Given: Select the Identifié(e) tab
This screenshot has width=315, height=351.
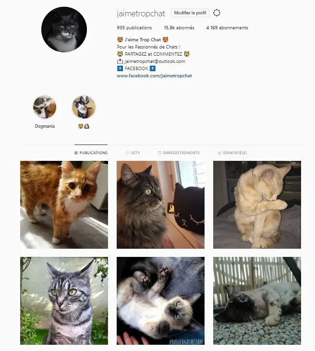Looking at the screenshot, I should click(x=232, y=153).
